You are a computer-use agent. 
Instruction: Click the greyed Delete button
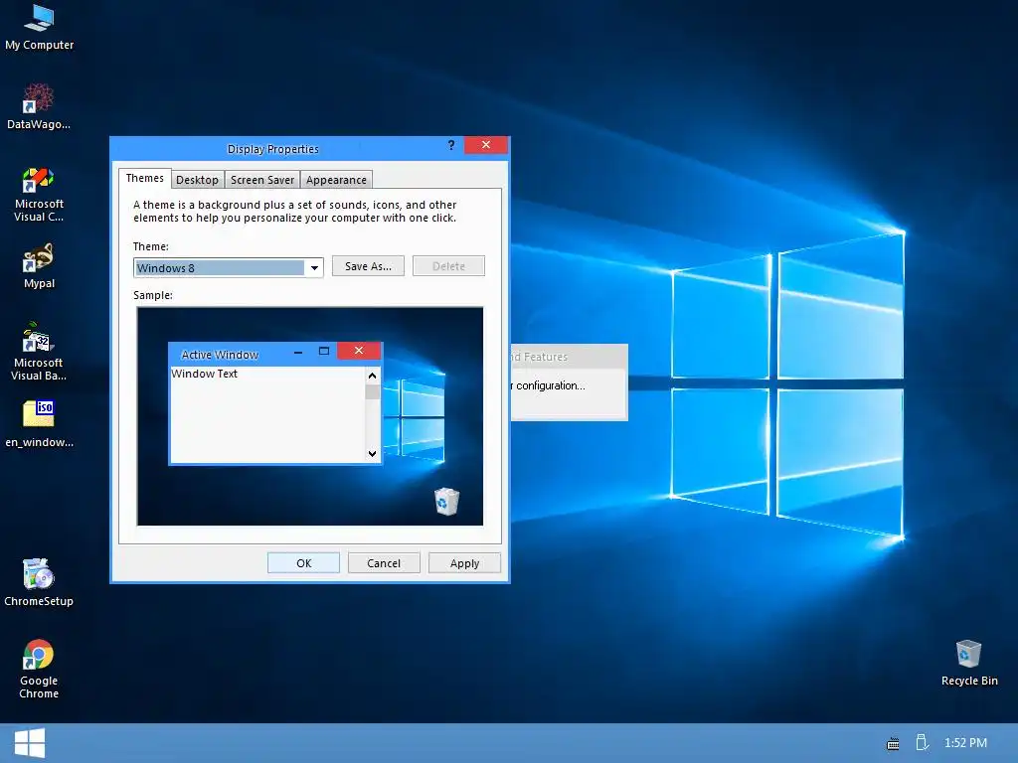click(448, 266)
